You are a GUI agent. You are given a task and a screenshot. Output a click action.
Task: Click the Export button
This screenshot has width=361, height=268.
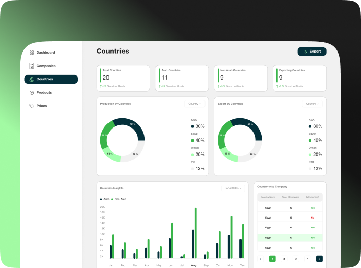coord(312,52)
